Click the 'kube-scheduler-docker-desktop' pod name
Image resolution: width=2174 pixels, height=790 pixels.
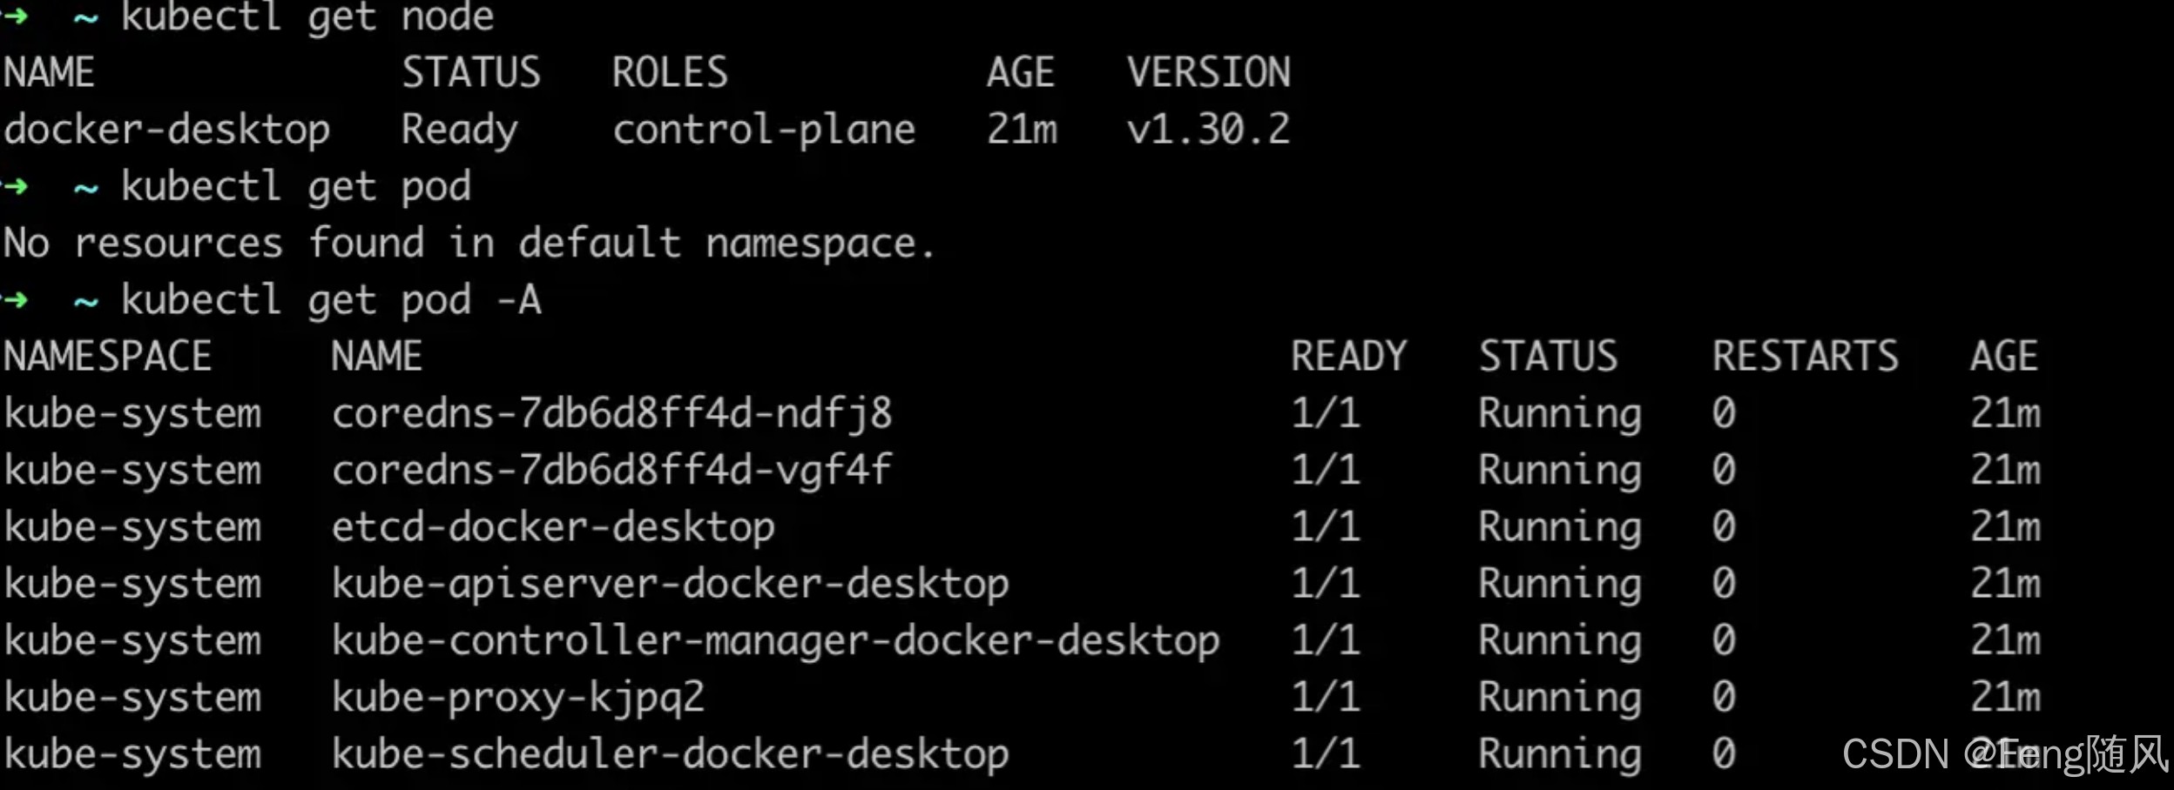[670, 754]
